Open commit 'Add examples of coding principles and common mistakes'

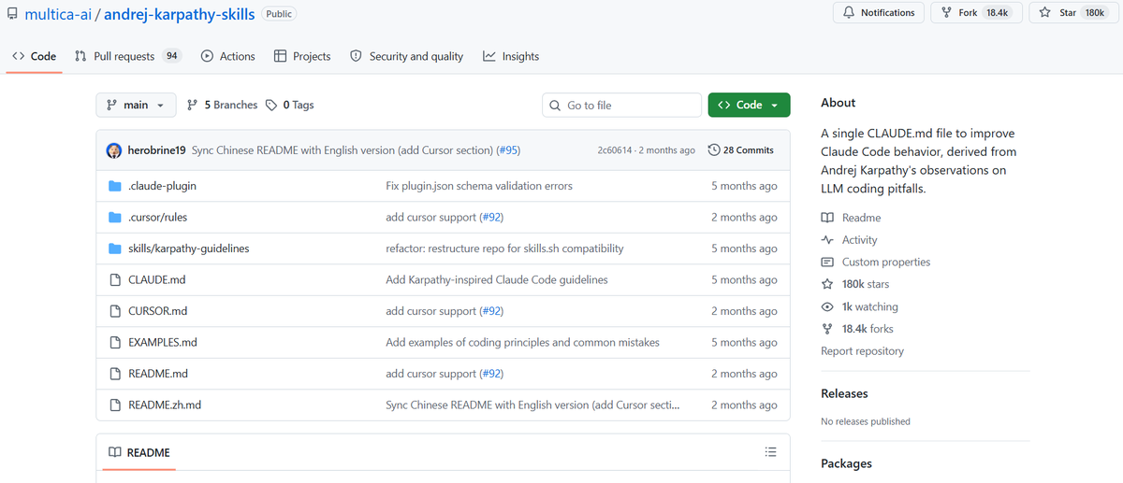(522, 342)
